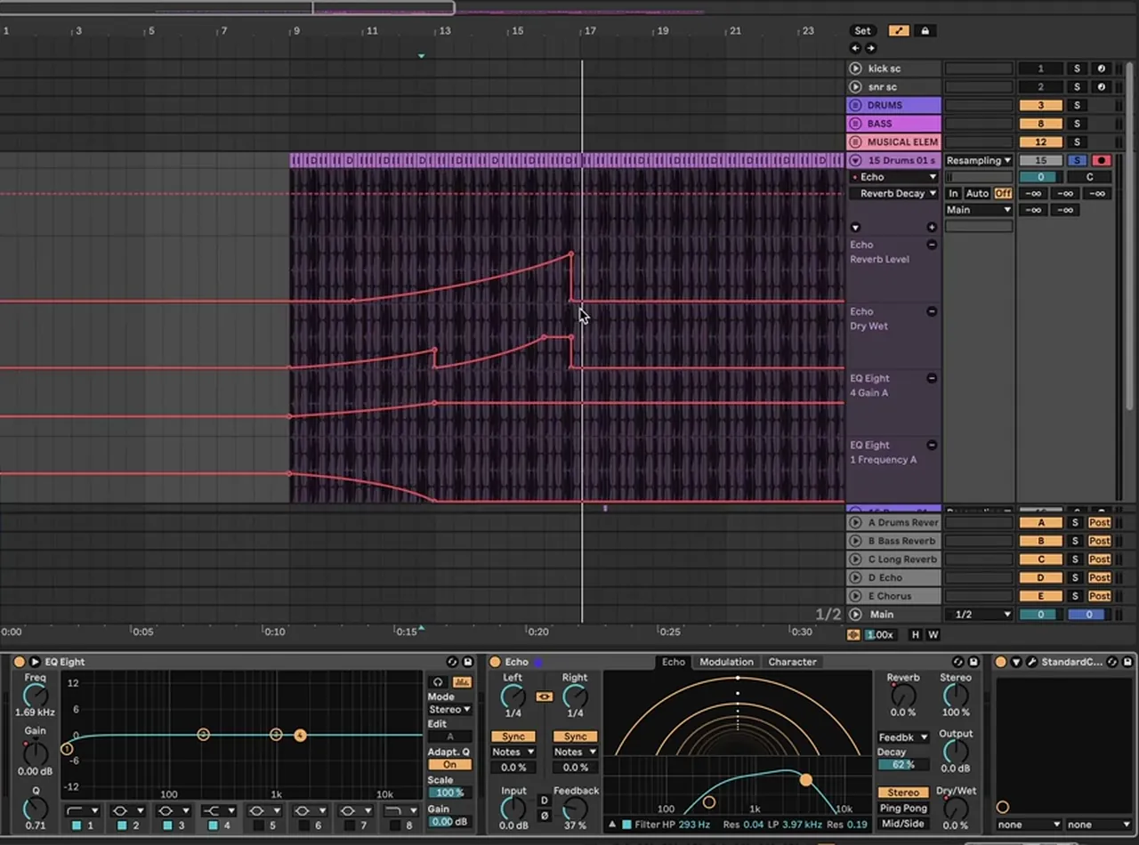Toggle the A Drums Rever track play icon

tap(855, 523)
